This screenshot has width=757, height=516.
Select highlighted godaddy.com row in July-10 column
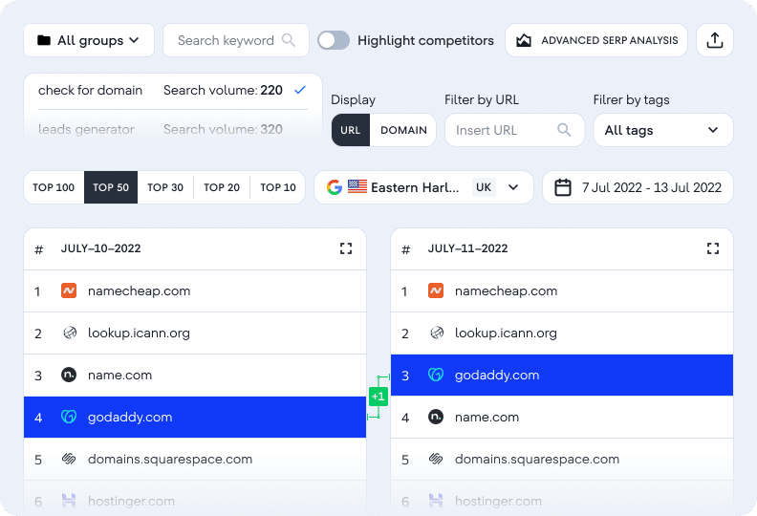pyautogui.click(x=195, y=418)
